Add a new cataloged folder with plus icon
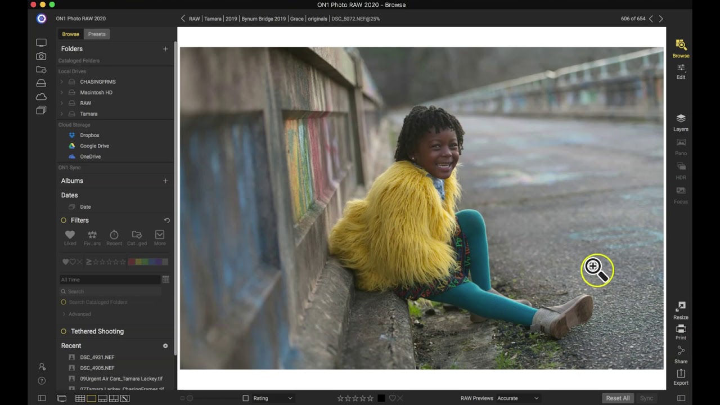 (x=165, y=49)
